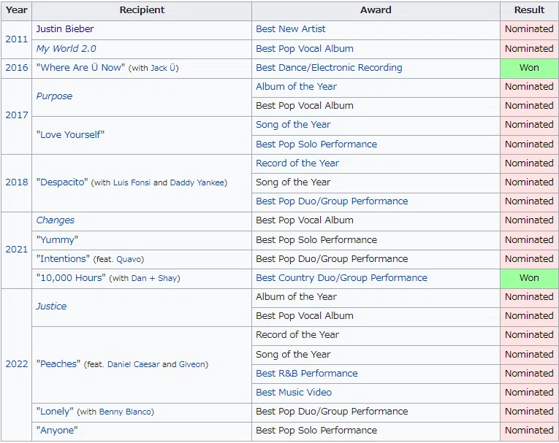Open the My World 2.0 album link
Screen dimensions: 559x443
(66, 49)
